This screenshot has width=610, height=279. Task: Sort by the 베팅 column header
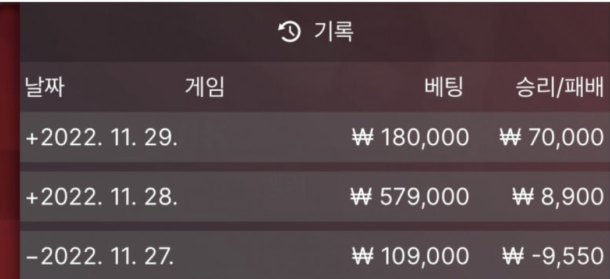[444, 88]
